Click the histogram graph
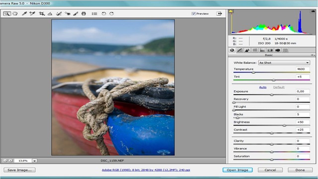Viewport: 318px width, 179px height. 272,22
